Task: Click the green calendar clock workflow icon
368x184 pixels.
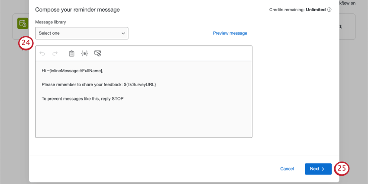Action: point(23,23)
